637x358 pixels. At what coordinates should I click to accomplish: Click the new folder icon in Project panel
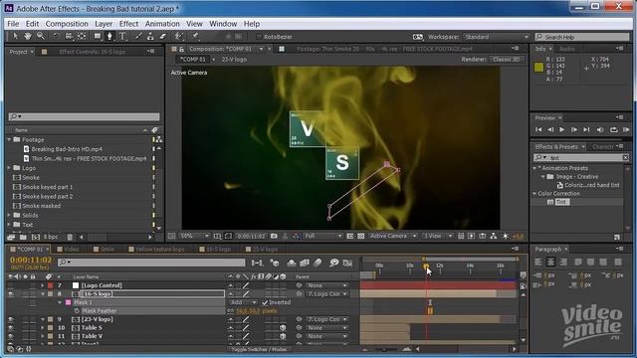pyautogui.click(x=23, y=237)
